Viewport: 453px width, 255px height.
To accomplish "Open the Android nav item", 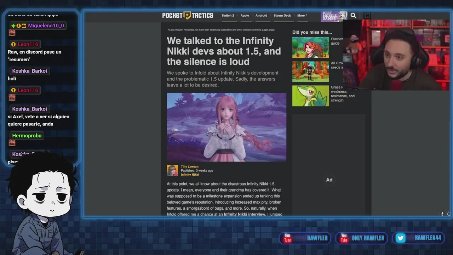I will click(x=261, y=16).
